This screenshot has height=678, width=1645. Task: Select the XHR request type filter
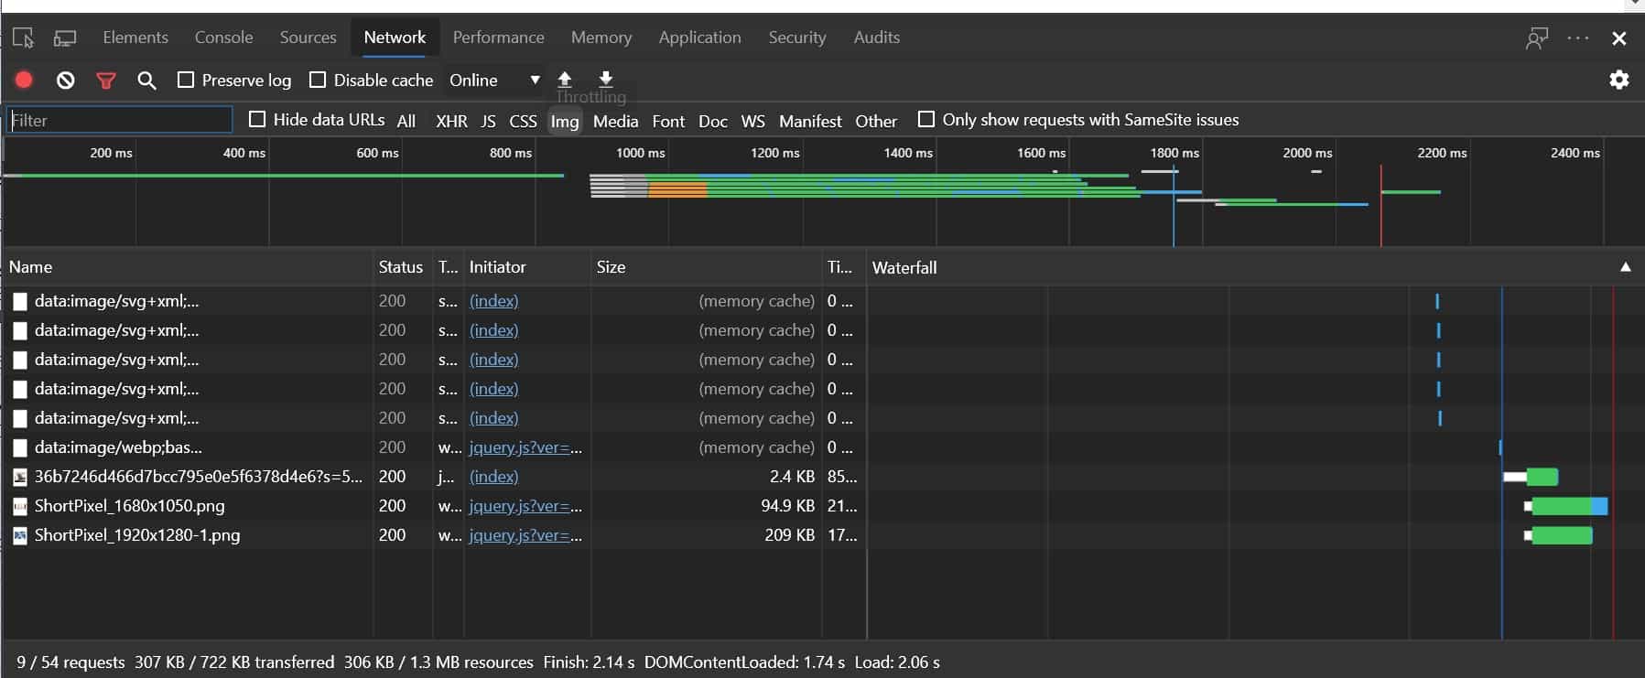click(x=451, y=121)
